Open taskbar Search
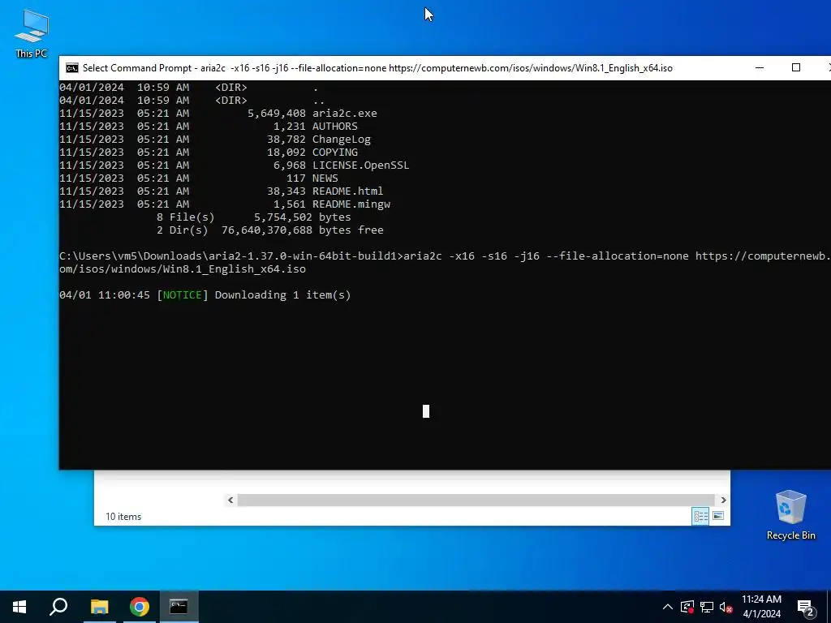The height and width of the screenshot is (623, 831). coord(58,607)
